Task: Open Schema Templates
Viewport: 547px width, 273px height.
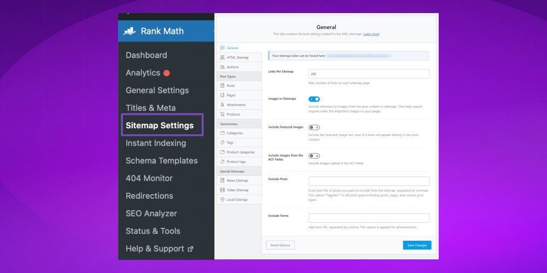Action: click(x=161, y=161)
